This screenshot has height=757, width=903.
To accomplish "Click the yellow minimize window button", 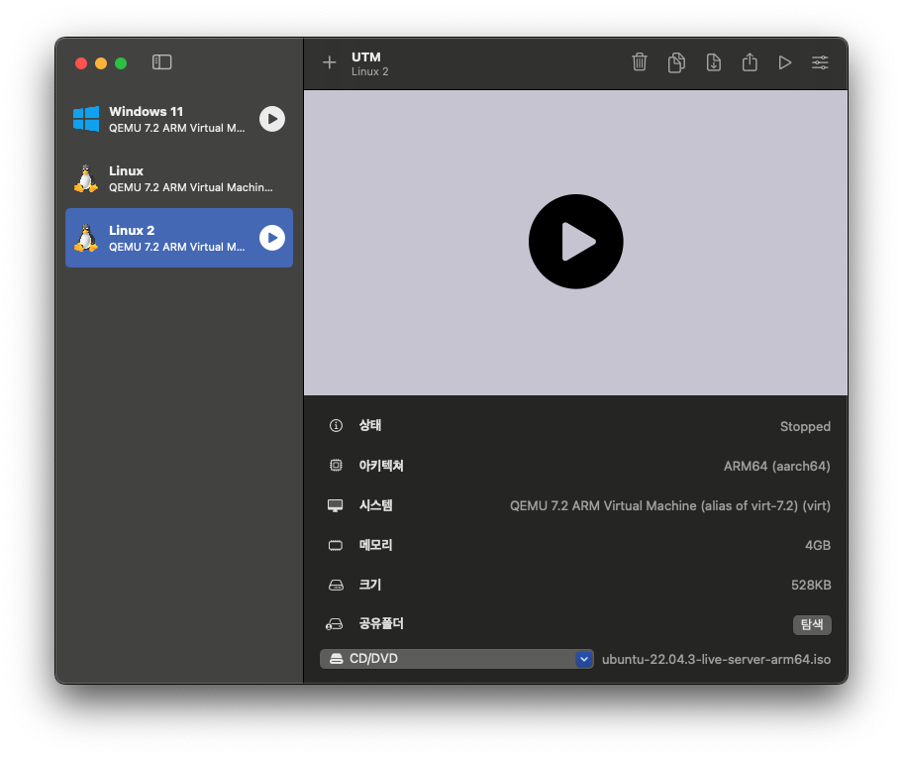I will (101, 63).
